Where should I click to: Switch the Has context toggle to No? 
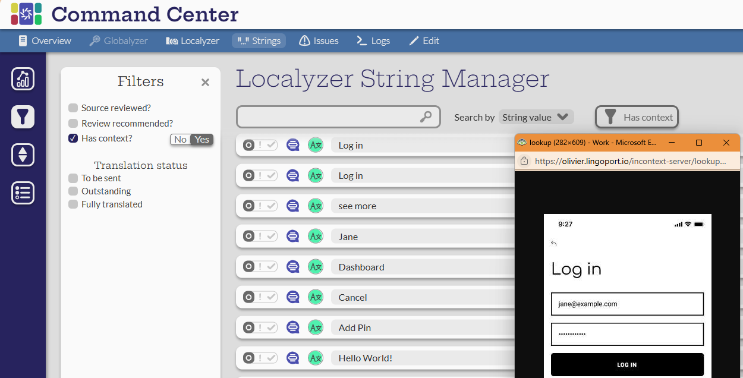pyautogui.click(x=181, y=140)
